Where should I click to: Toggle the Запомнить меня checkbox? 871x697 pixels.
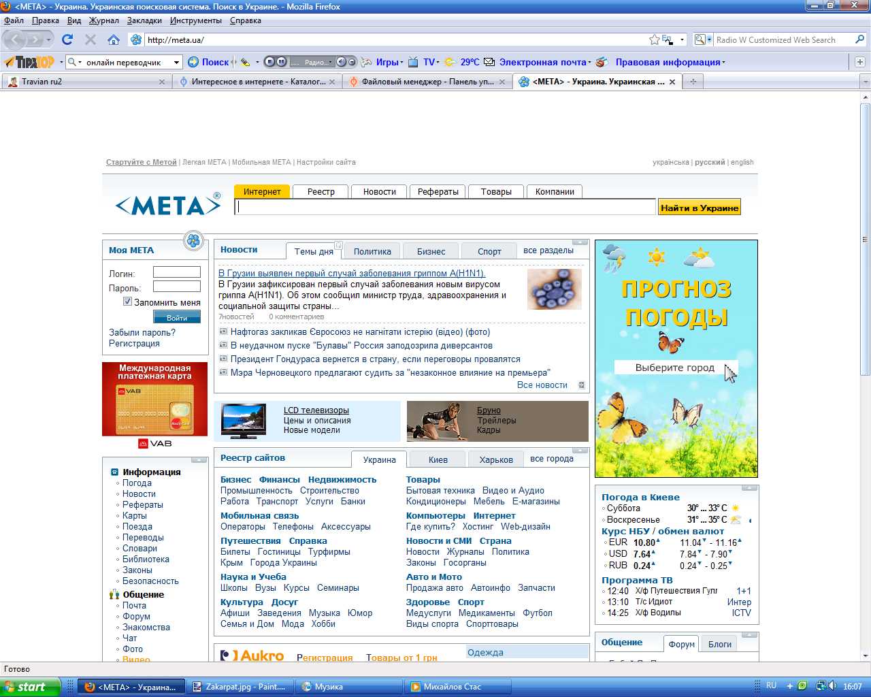[x=127, y=302]
